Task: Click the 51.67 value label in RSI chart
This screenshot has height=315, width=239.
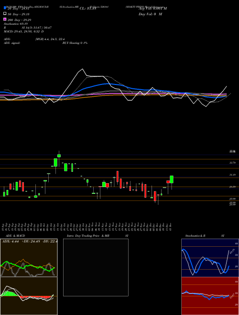Action: tap(232, 296)
